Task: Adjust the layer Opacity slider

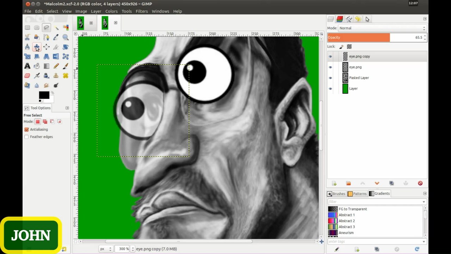Action: click(376, 37)
